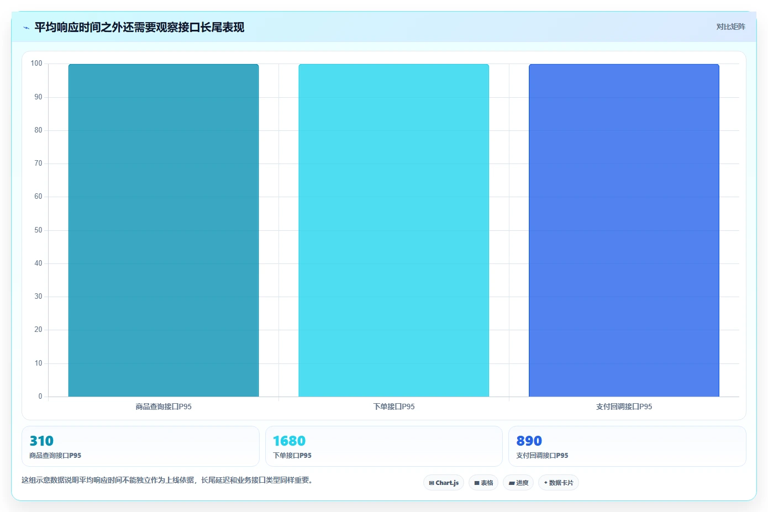This screenshot has height=512, width=768.
Task: Click the y-axis value 50
Action: (38, 230)
